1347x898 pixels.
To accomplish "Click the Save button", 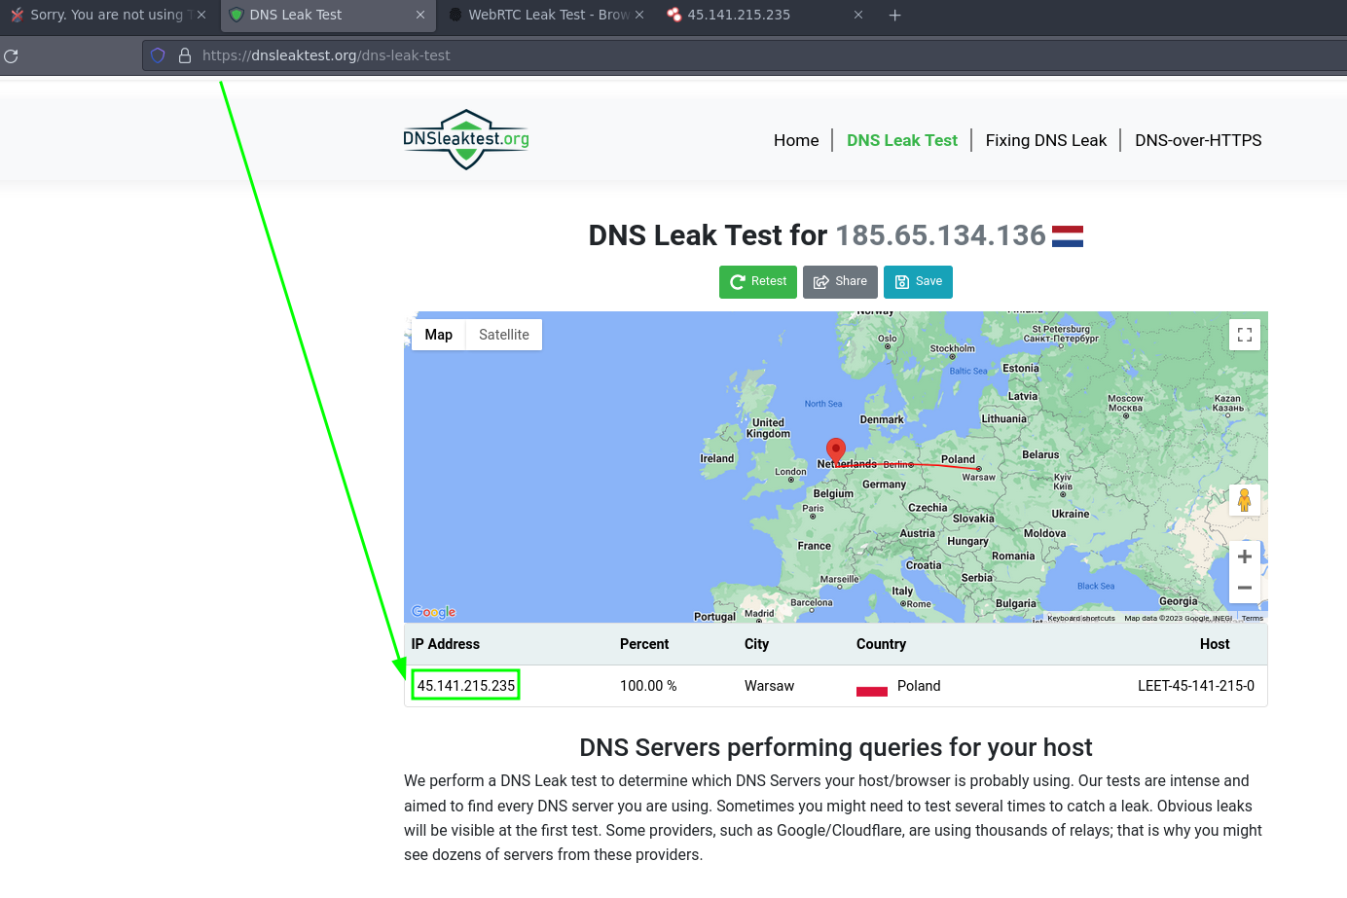I will click(918, 282).
